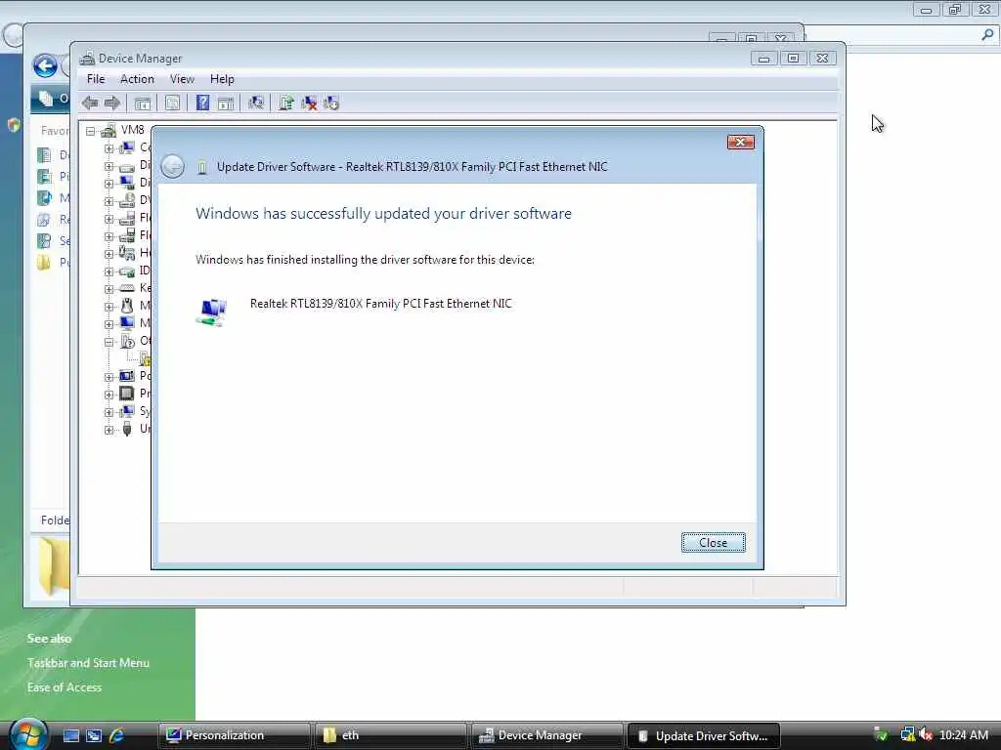Click Switch between windows quick launch icon

94,735
